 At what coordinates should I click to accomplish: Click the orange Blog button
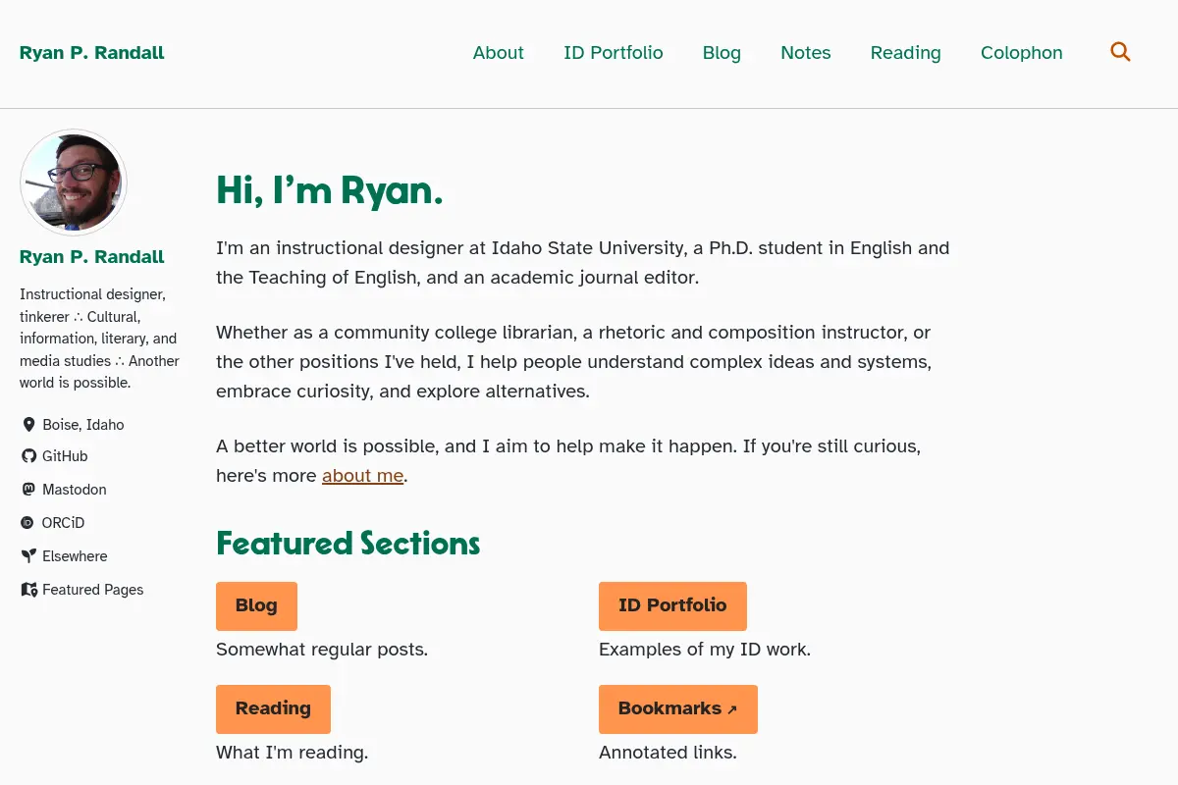256,606
